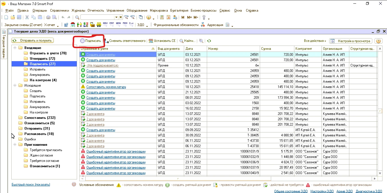Click the search input field in toolbar
Viewport: 387px width, 193px height.
click(97, 17)
